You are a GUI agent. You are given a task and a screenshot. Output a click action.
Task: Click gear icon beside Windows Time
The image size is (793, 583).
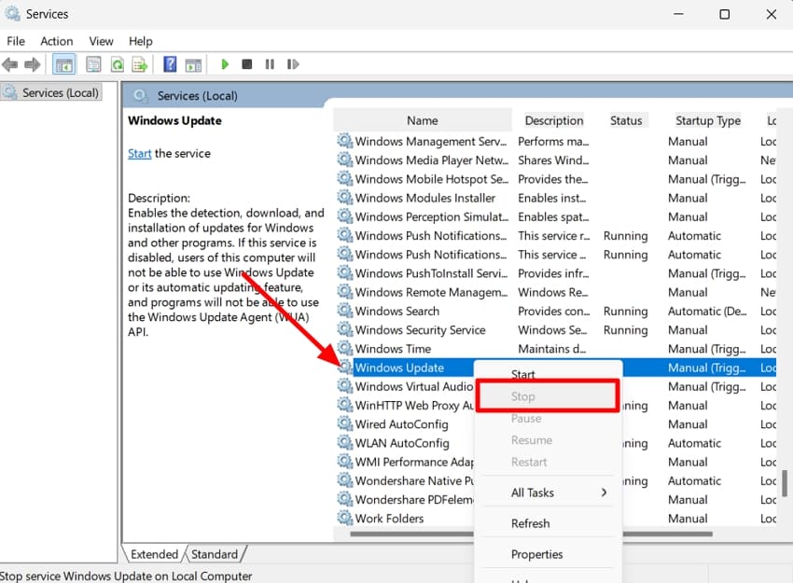[x=345, y=348]
